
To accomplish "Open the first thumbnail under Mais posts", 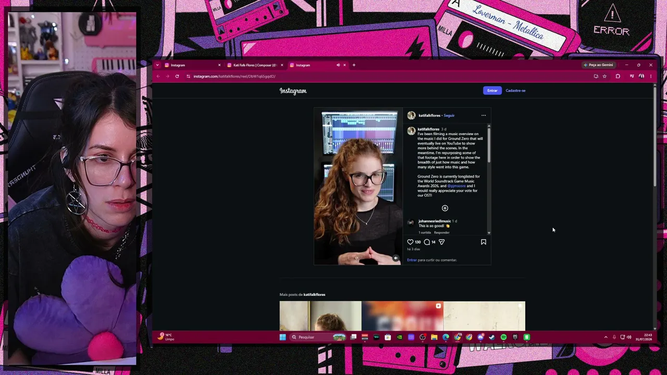I will coord(320,316).
